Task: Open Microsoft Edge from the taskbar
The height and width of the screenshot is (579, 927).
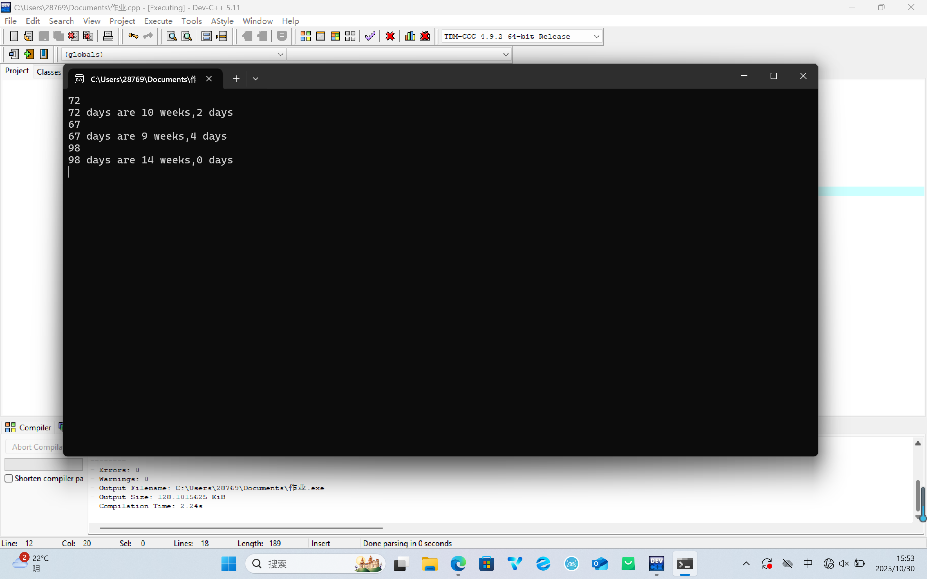Action: [x=458, y=564]
